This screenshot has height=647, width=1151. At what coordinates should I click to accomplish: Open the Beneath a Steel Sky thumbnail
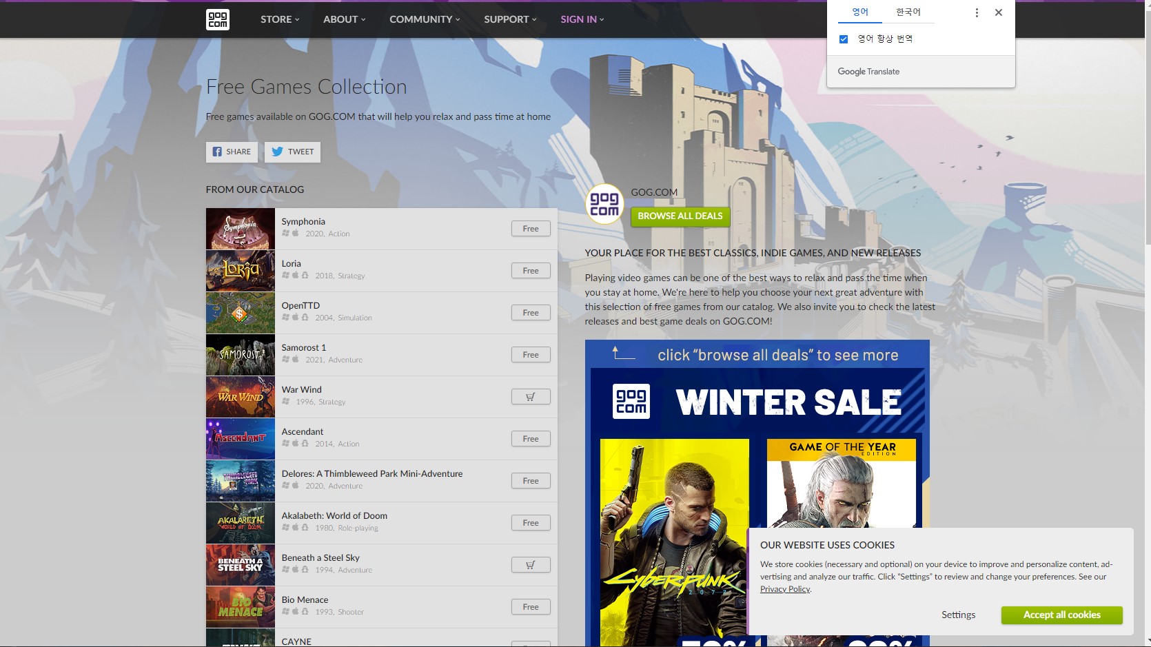coord(241,565)
